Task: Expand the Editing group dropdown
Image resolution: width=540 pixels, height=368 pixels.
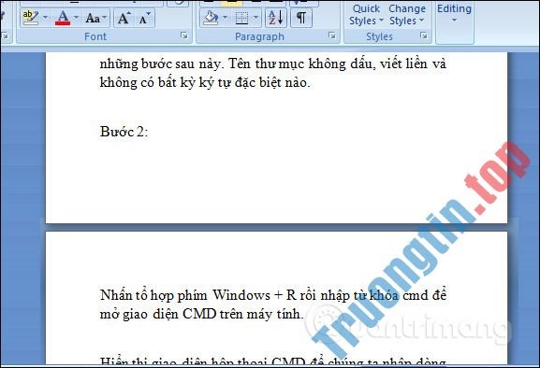Action: (x=454, y=14)
